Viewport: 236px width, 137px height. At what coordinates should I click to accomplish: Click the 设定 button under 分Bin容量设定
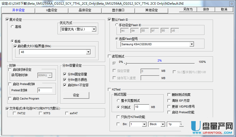click(x=76, y=95)
